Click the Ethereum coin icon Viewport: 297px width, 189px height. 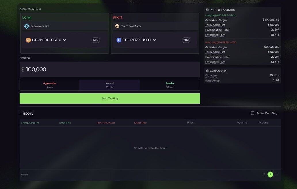click(x=119, y=40)
